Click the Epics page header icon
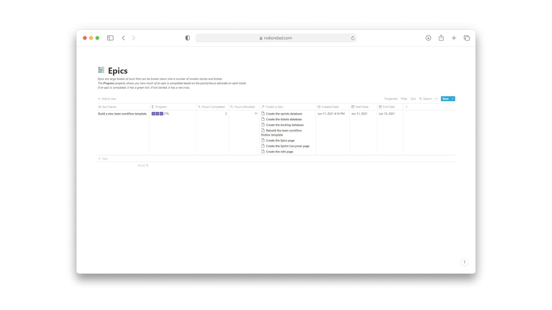This screenshot has height=310, width=552. [101, 70]
